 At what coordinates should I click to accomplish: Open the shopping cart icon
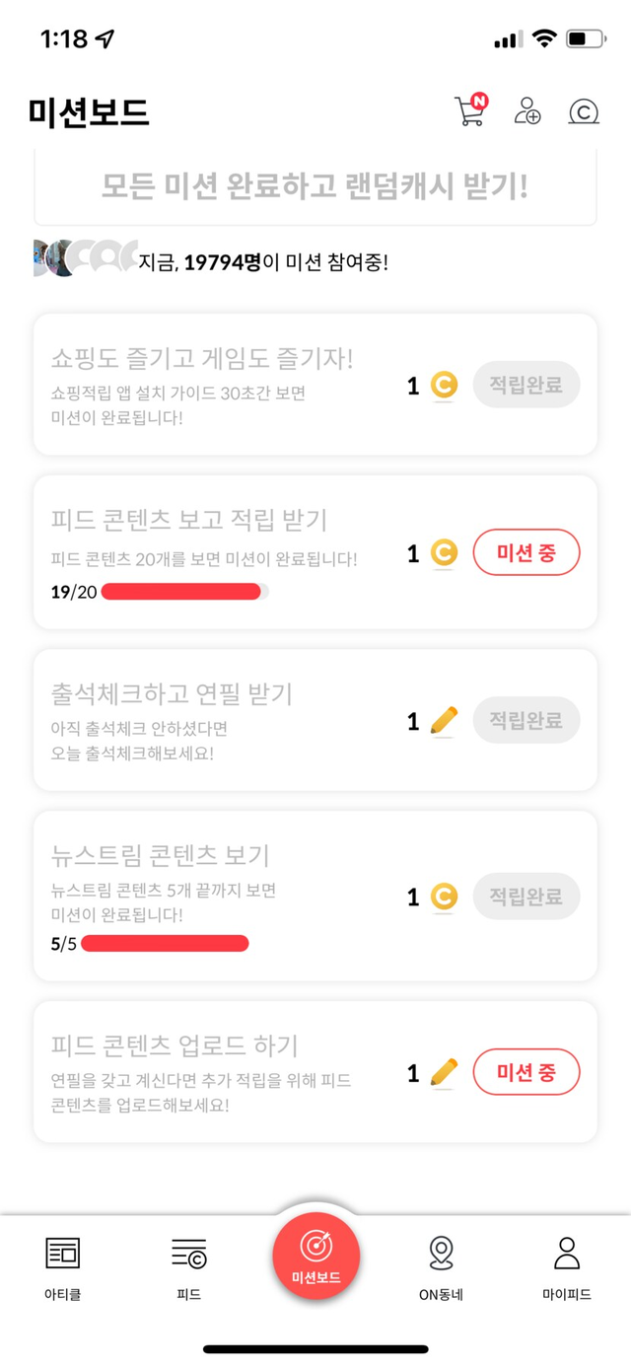[x=469, y=111]
